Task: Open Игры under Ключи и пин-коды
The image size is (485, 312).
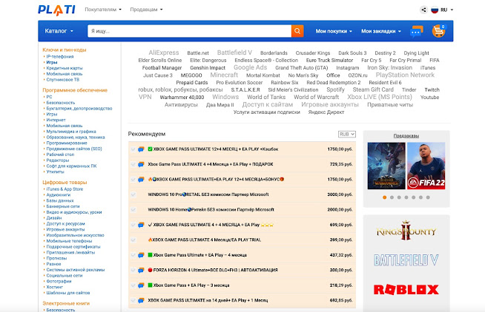Action: (52, 62)
